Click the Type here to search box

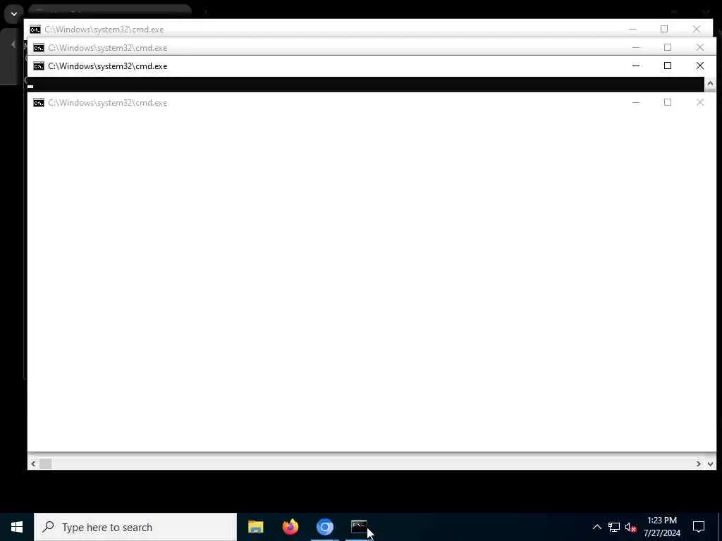(x=135, y=527)
